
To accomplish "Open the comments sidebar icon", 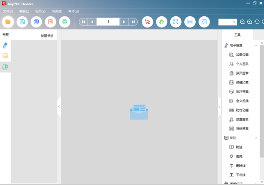I will pyautogui.click(x=5, y=56).
